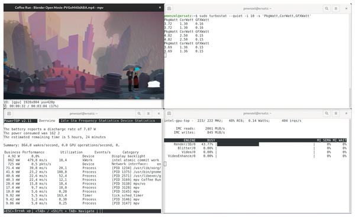Click the new tab icon in the PowerTOP terminal
Image resolution: width=355 pixels, height=217 pixels.
9,114
